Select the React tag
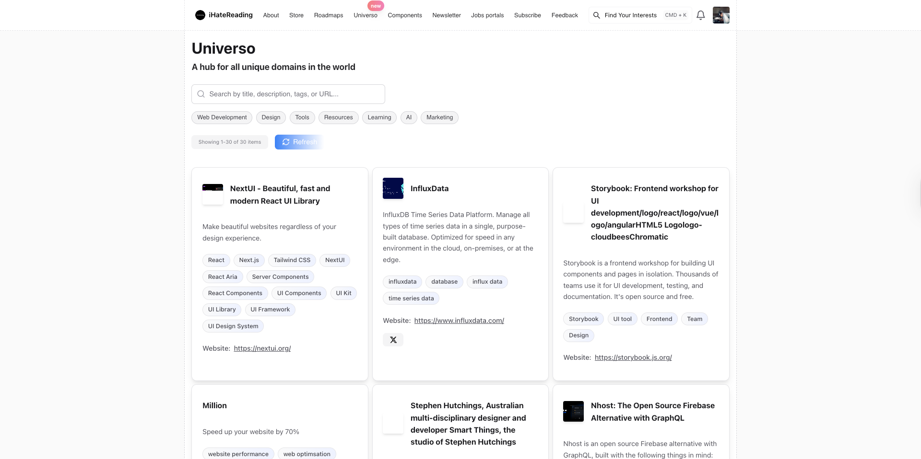Image resolution: width=921 pixels, height=459 pixels. [216, 260]
